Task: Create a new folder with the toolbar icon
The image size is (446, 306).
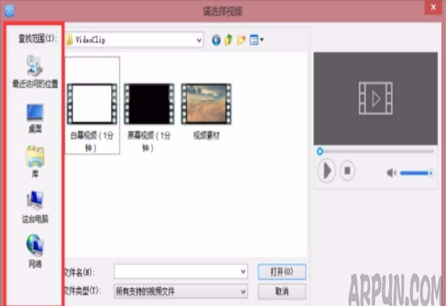Action: [241, 40]
